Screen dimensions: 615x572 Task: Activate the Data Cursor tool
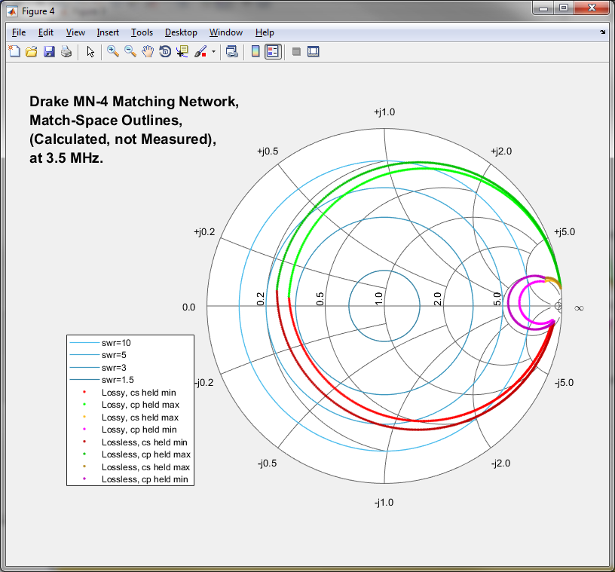click(x=182, y=51)
